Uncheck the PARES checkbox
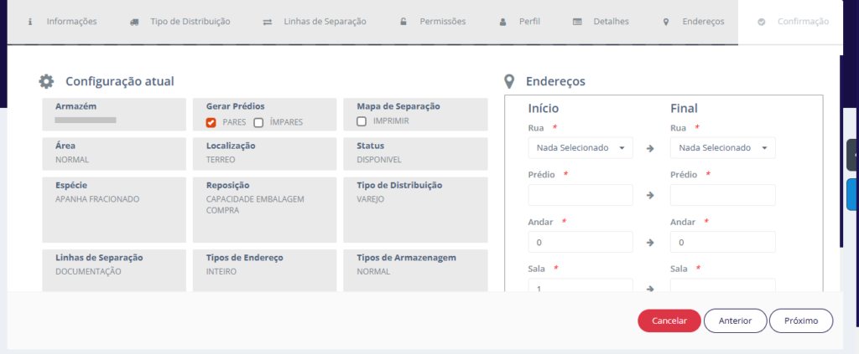The image size is (859, 354). pos(211,122)
